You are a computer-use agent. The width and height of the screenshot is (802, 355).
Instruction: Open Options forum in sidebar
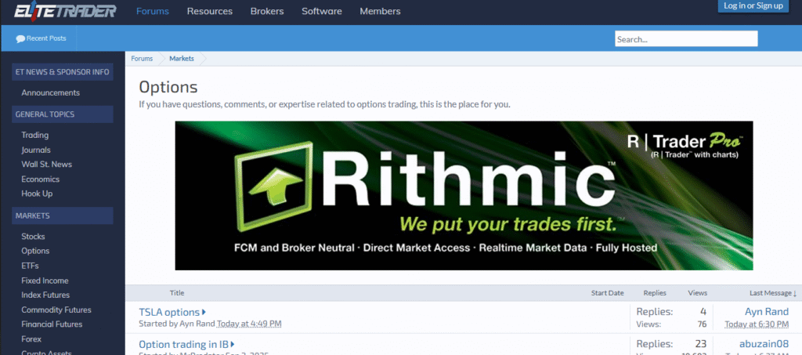[35, 251]
